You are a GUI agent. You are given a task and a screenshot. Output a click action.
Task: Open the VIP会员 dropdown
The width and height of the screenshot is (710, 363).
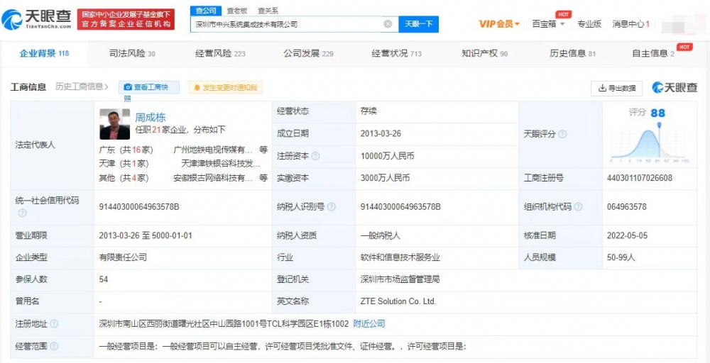click(499, 24)
